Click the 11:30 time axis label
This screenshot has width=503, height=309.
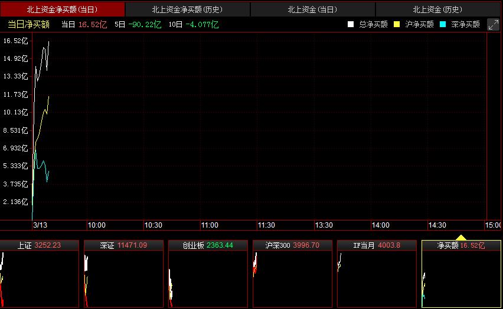pos(266,225)
